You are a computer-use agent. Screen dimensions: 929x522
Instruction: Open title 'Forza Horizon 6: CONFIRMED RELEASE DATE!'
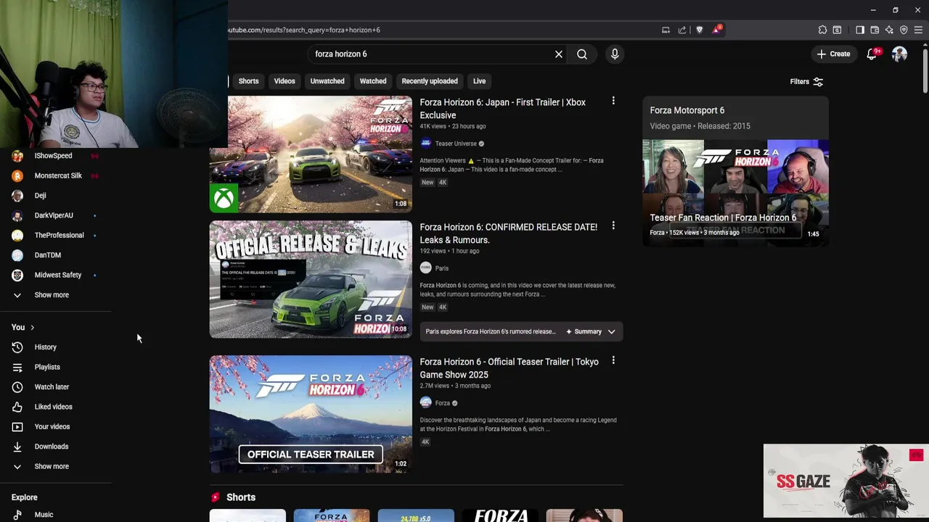pyautogui.click(x=508, y=233)
